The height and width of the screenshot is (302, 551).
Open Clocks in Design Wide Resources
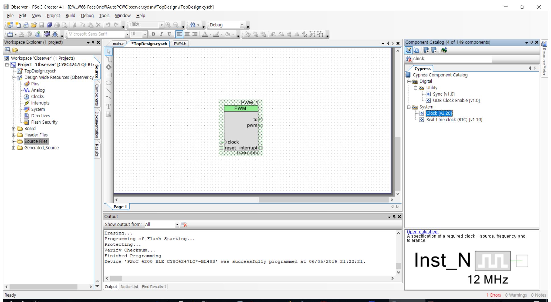point(37,97)
